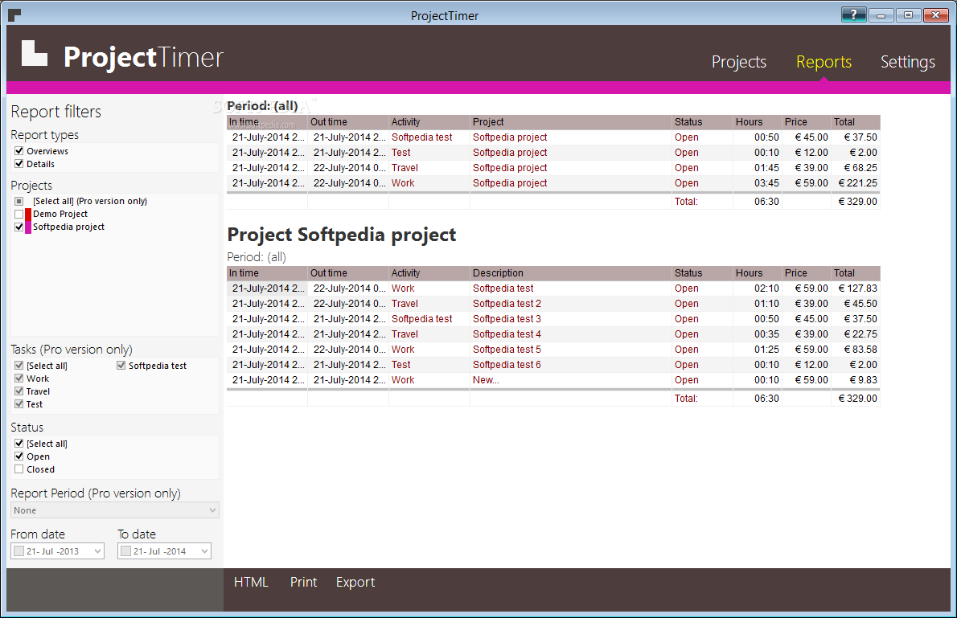Viewport: 957px width, 618px height.
Task: Toggle the Softpedia test task checkbox
Action: 121,366
